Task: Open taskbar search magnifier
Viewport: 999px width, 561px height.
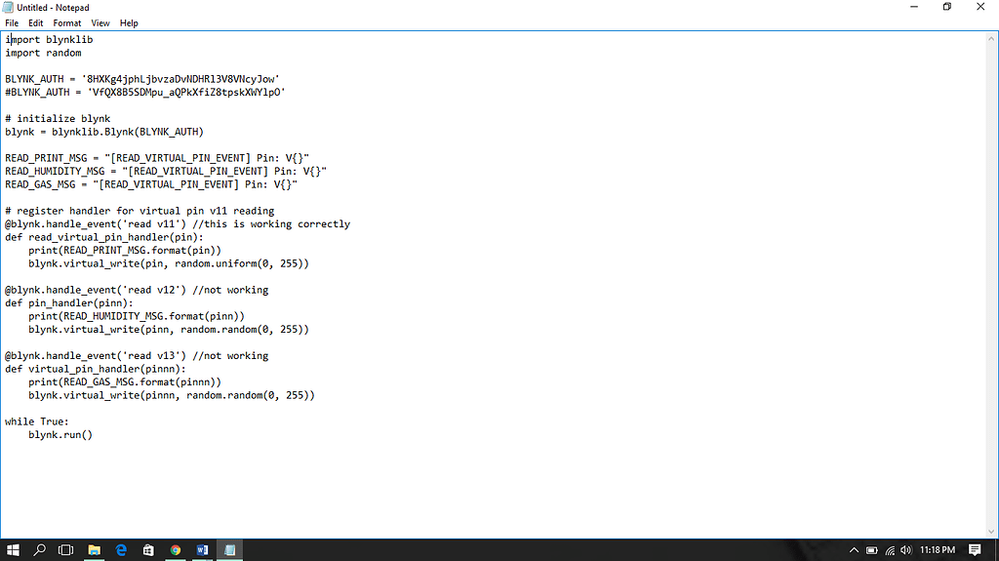Action: tap(39, 549)
